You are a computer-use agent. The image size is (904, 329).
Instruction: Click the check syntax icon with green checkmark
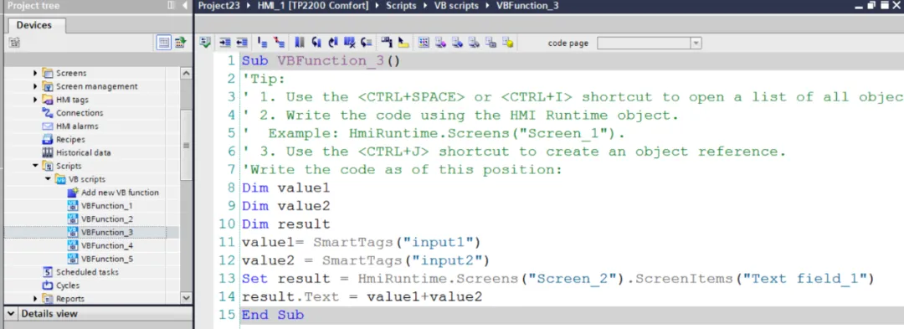tap(205, 42)
